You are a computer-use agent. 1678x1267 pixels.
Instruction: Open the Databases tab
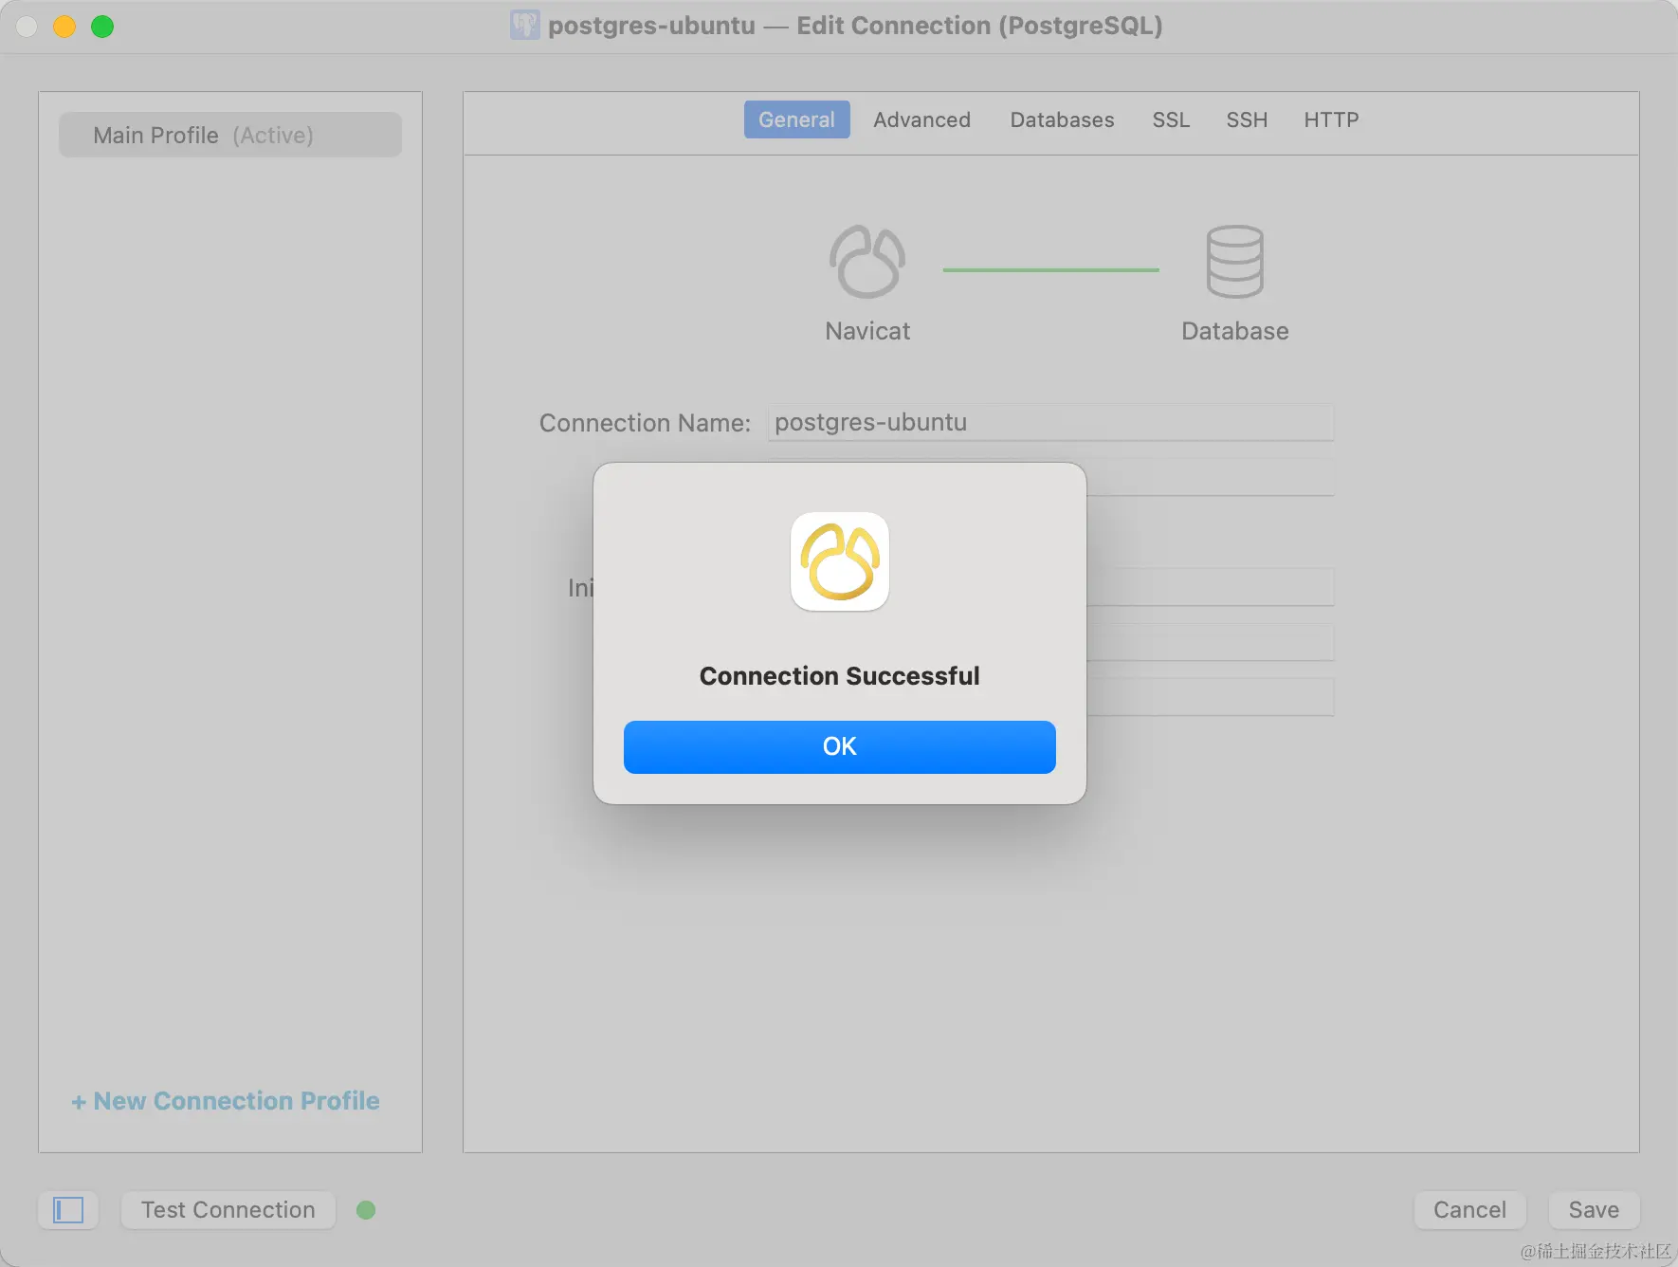click(x=1063, y=119)
